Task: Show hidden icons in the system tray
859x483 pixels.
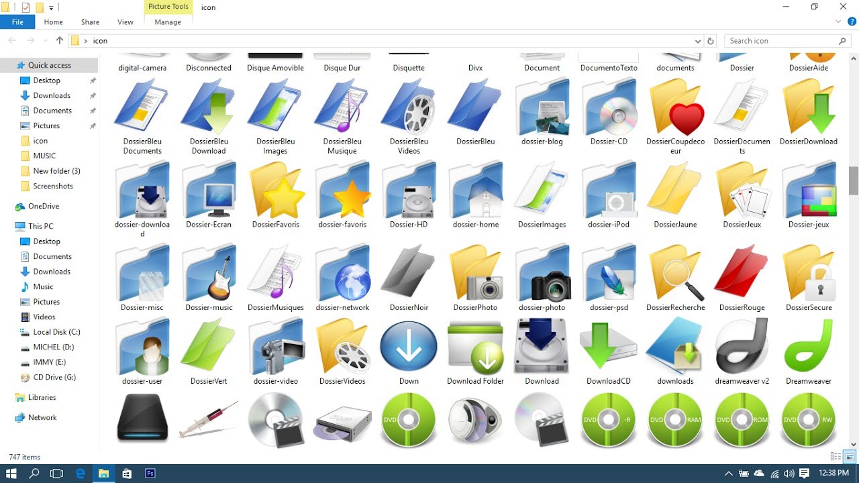Action: [x=728, y=473]
